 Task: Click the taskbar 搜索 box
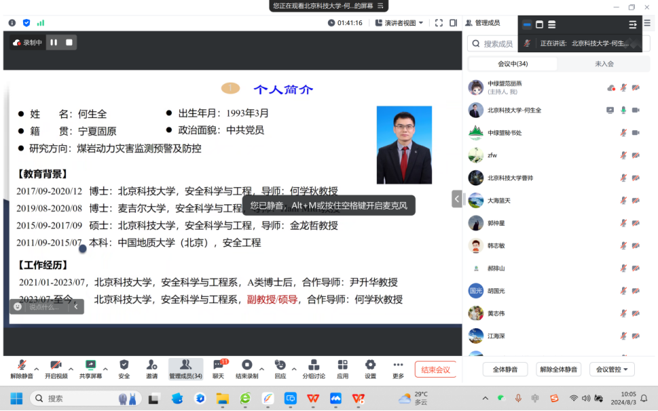[85, 398]
